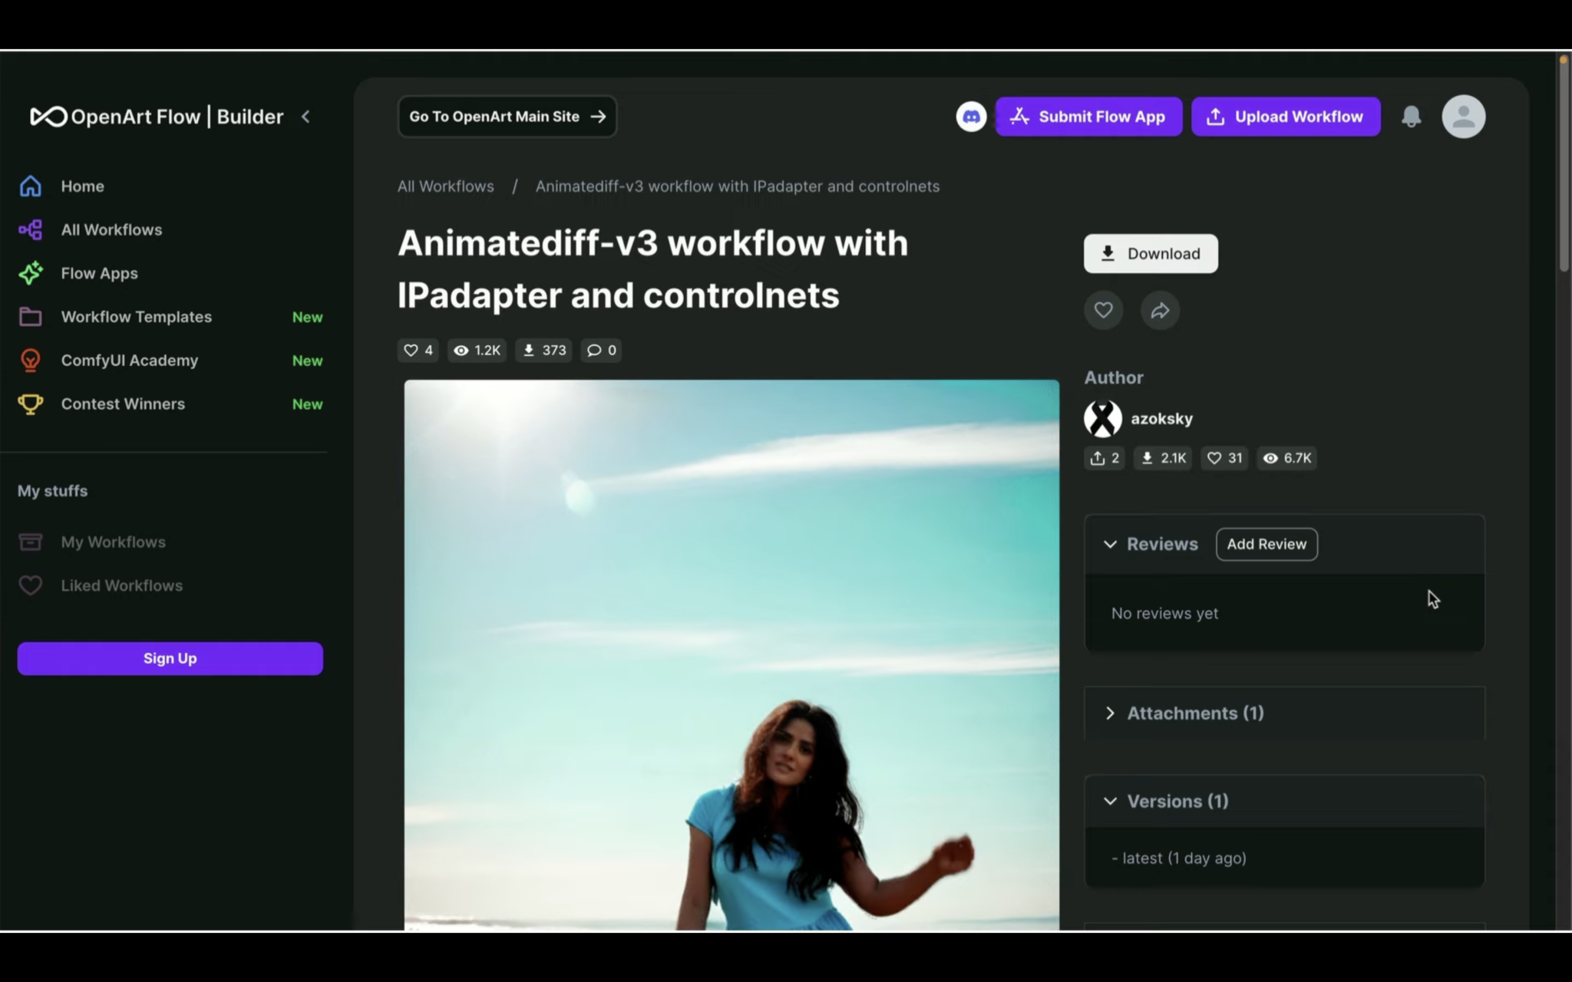Share the workflow via the share icon
This screenshot has height=982, width=1572.
pos(1159,310)
